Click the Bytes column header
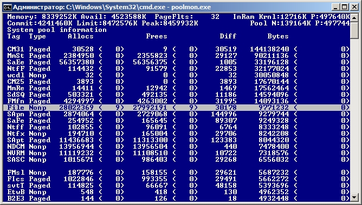Viewport: 362px width, 205px height. 278,36
